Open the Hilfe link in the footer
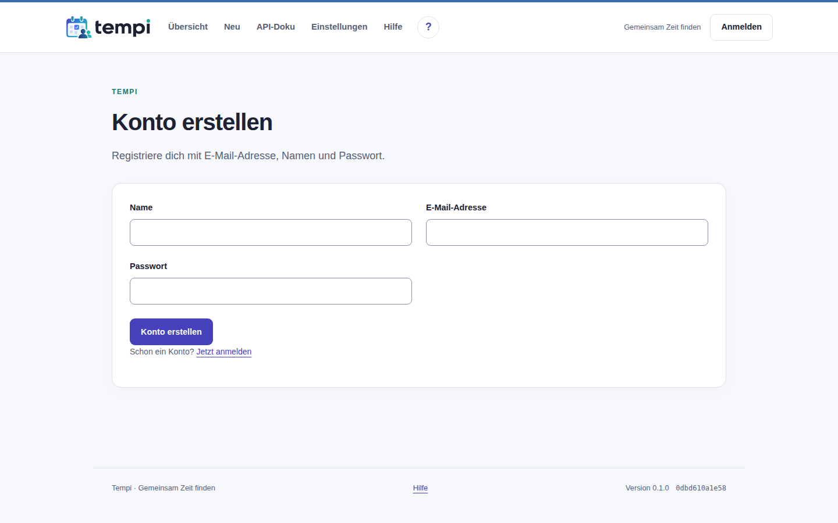This screenshot has height=523, width=838. pos(420,488)
